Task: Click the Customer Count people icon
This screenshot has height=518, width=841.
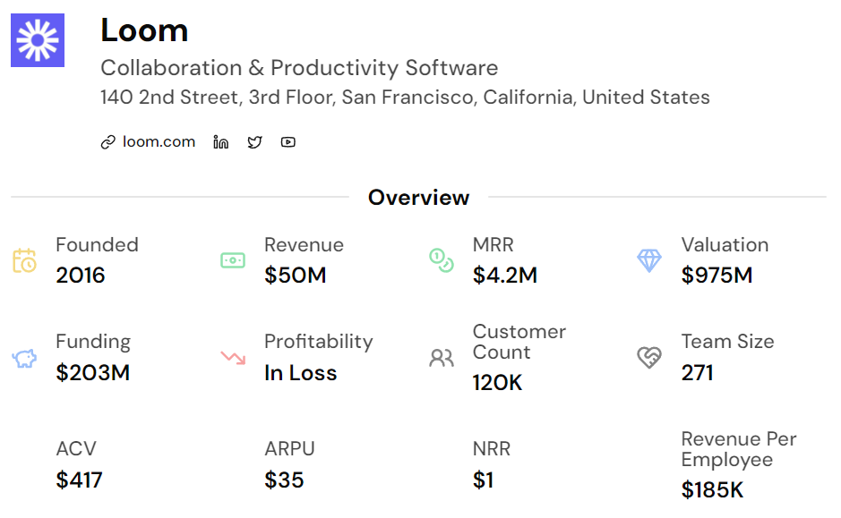Action: click(442, 358)
